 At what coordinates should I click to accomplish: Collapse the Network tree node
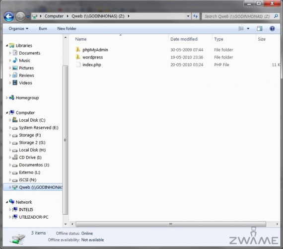click(7, 202)
